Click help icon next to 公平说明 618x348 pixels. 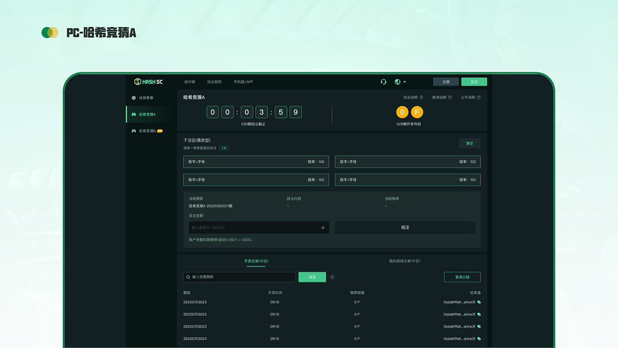(x=478, y=97)
